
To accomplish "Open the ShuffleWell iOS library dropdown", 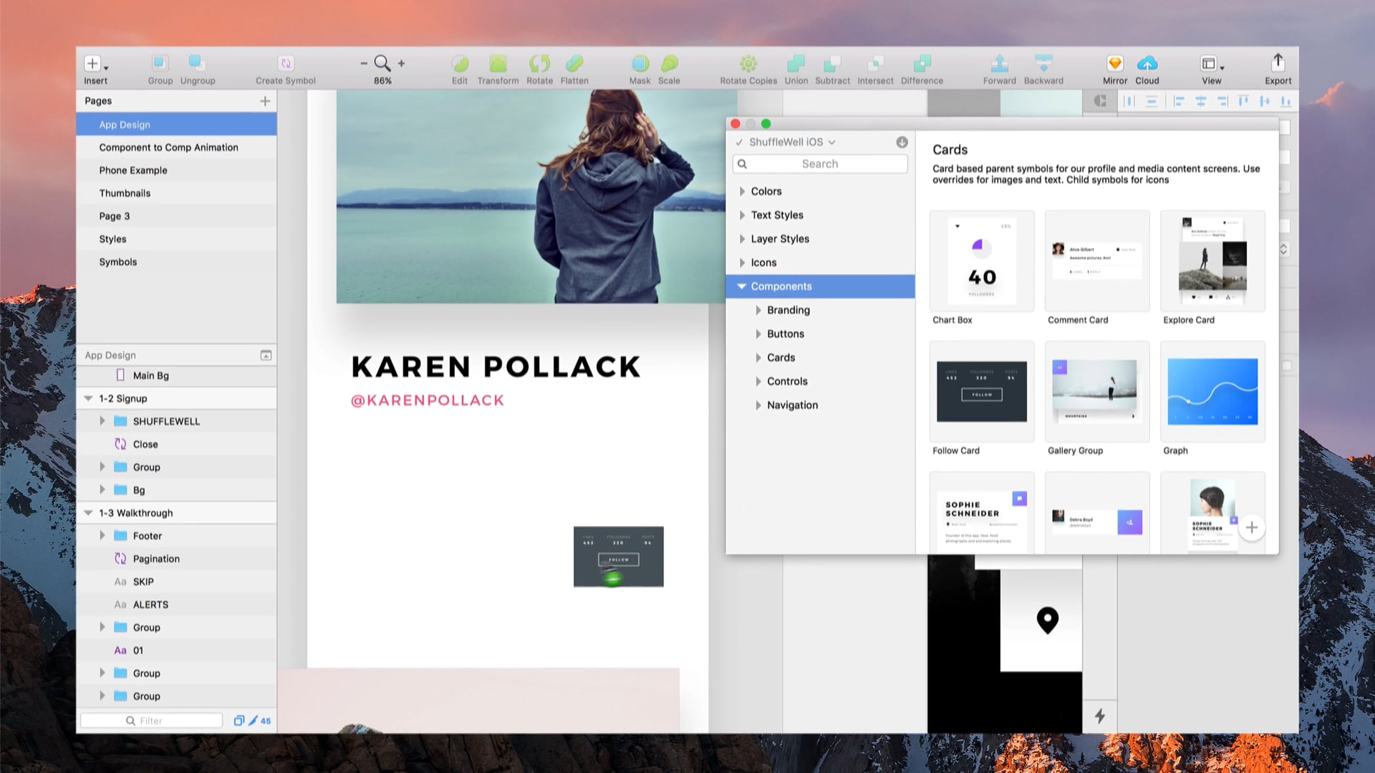I will (791, 142).
